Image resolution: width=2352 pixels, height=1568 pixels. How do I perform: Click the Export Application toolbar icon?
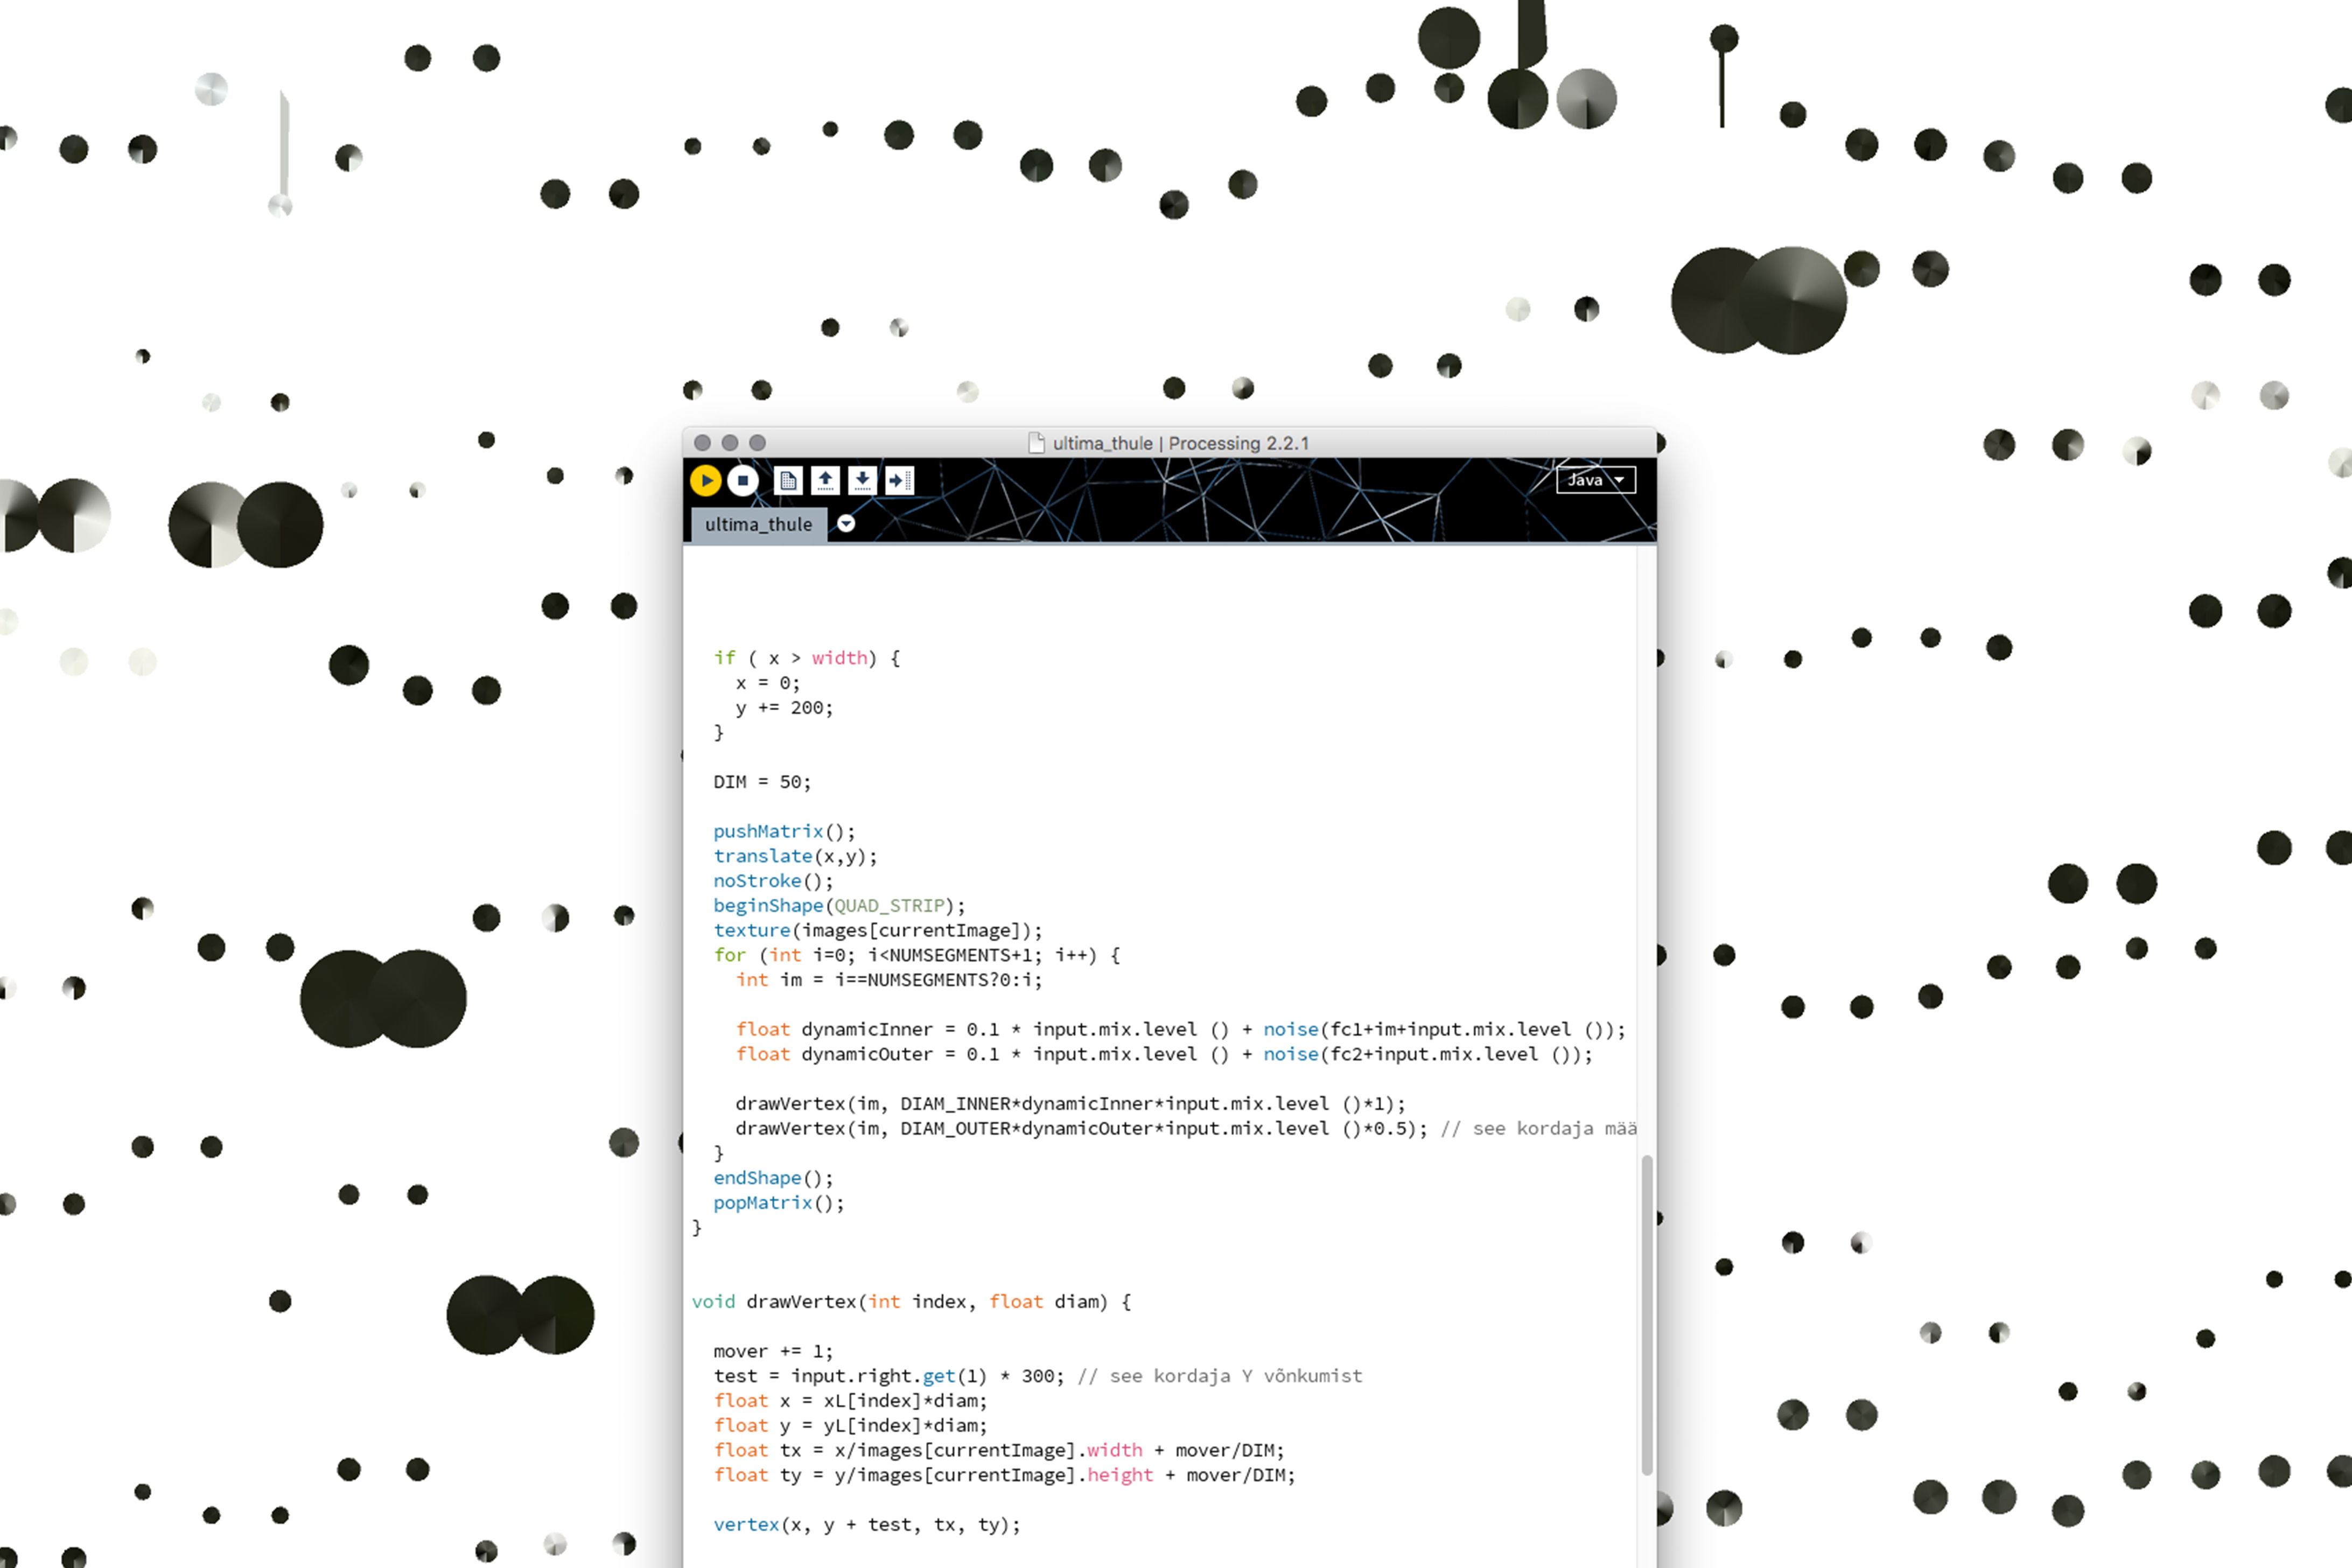point(899,481)
